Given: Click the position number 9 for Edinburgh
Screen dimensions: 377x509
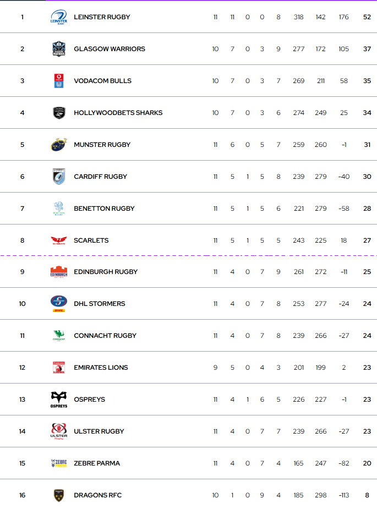Looking at the screenshot, I should point(22,272).
